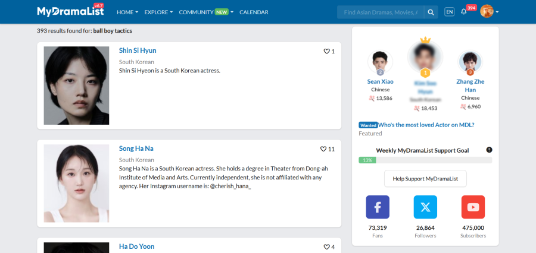The width and height of the screenshot is (536, 253).
Task: Open the Facebook page icon
Action: (378, 207)
